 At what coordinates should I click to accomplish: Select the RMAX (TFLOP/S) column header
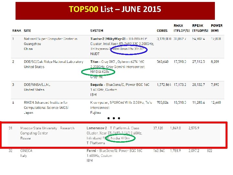click(182, 28)
